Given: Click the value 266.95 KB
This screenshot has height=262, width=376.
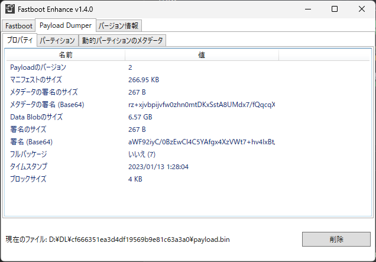Looking at the screenshot, I should point(144,80).
